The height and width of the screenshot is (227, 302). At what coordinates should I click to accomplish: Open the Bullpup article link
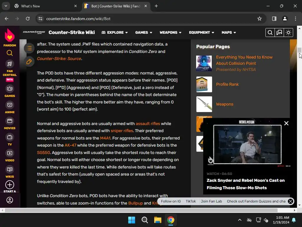point(135,203)
